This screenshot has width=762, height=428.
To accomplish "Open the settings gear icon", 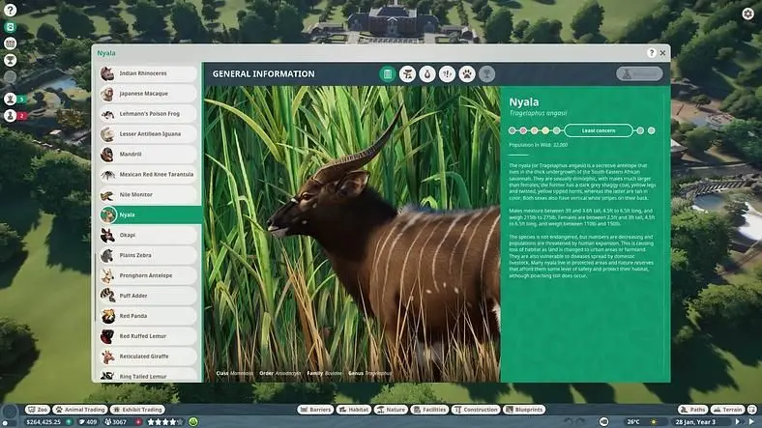I will click(747, 14).
